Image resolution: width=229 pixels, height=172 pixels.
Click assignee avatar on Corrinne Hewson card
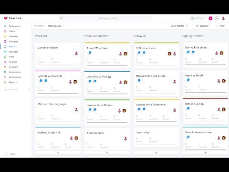[x=76, y=54]
